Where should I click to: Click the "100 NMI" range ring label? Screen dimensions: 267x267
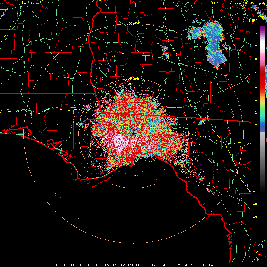tap(133, 23)
